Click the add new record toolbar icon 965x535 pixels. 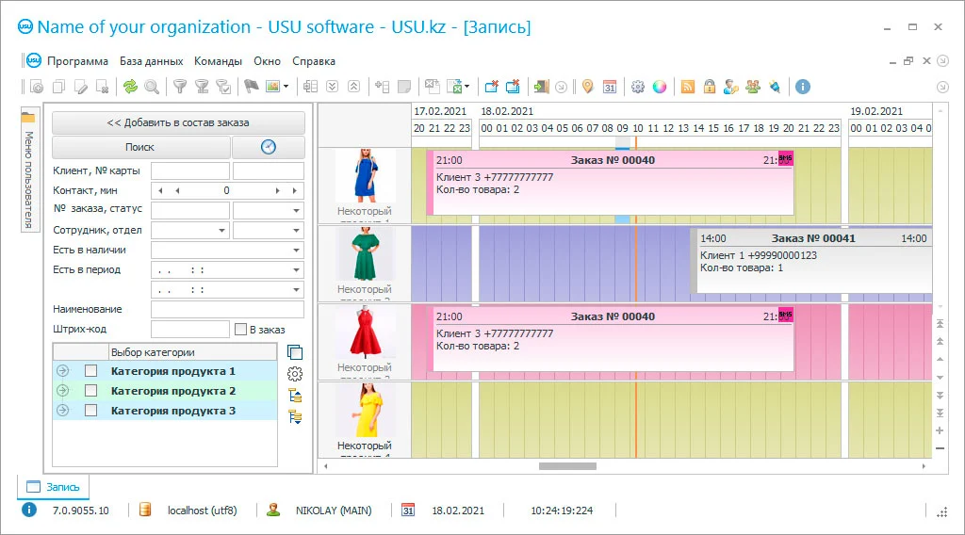pos(37,87)
